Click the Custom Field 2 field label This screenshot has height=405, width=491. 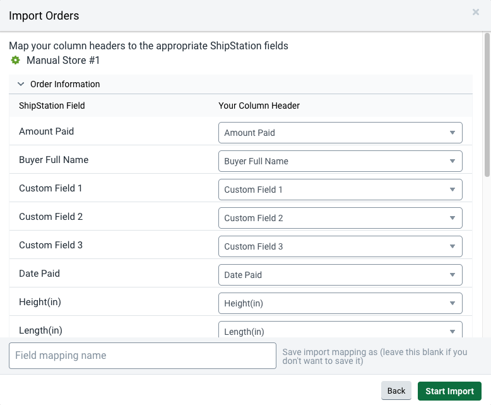(50, 217)
